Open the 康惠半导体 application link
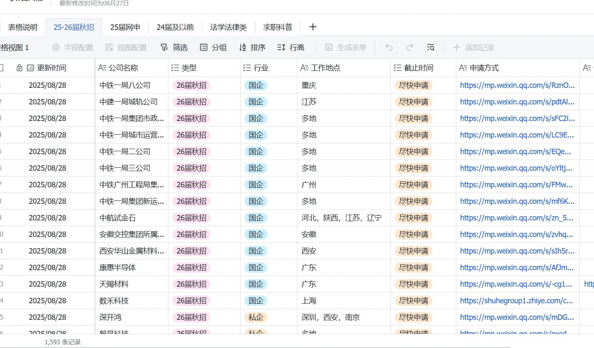This screenshot has height=348, width=594. tap(517, 268)
